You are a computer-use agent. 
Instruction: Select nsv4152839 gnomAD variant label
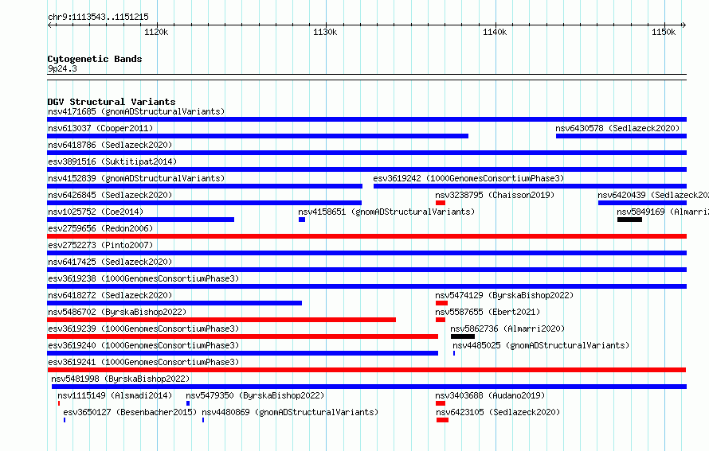tap(136, 178)
